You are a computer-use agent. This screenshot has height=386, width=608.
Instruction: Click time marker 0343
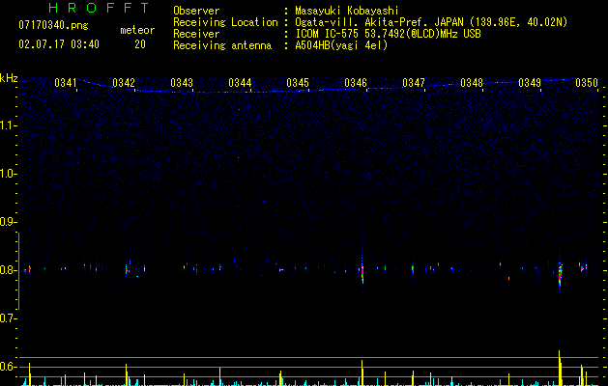(x=182, y=83)
